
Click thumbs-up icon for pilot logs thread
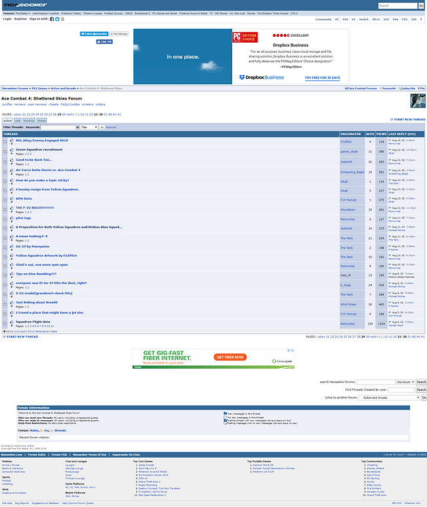11,218
